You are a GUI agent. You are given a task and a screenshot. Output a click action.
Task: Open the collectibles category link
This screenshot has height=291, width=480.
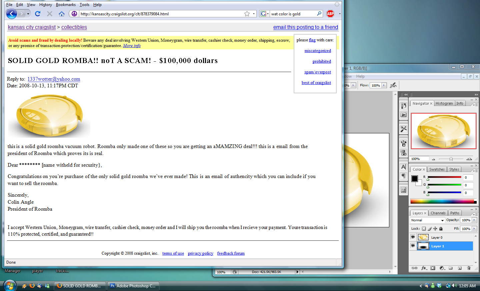point(74,27)
